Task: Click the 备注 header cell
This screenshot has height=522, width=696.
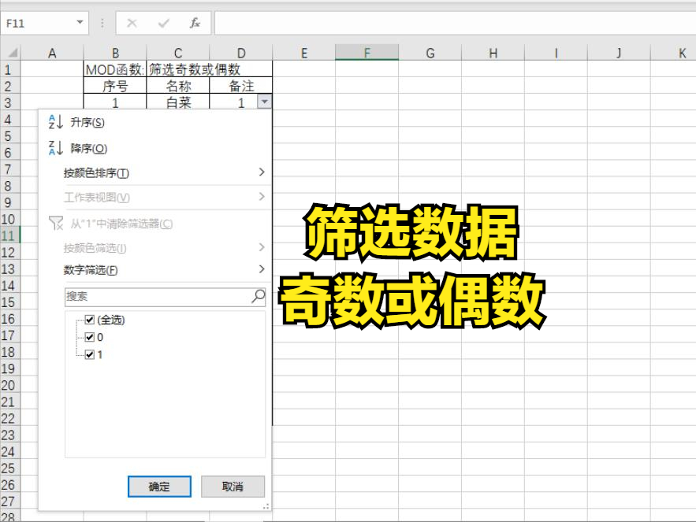Action: (x=241, y=86)
